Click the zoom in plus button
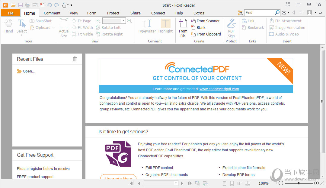Viewport: 326px width, 188px height. [316, 183]
